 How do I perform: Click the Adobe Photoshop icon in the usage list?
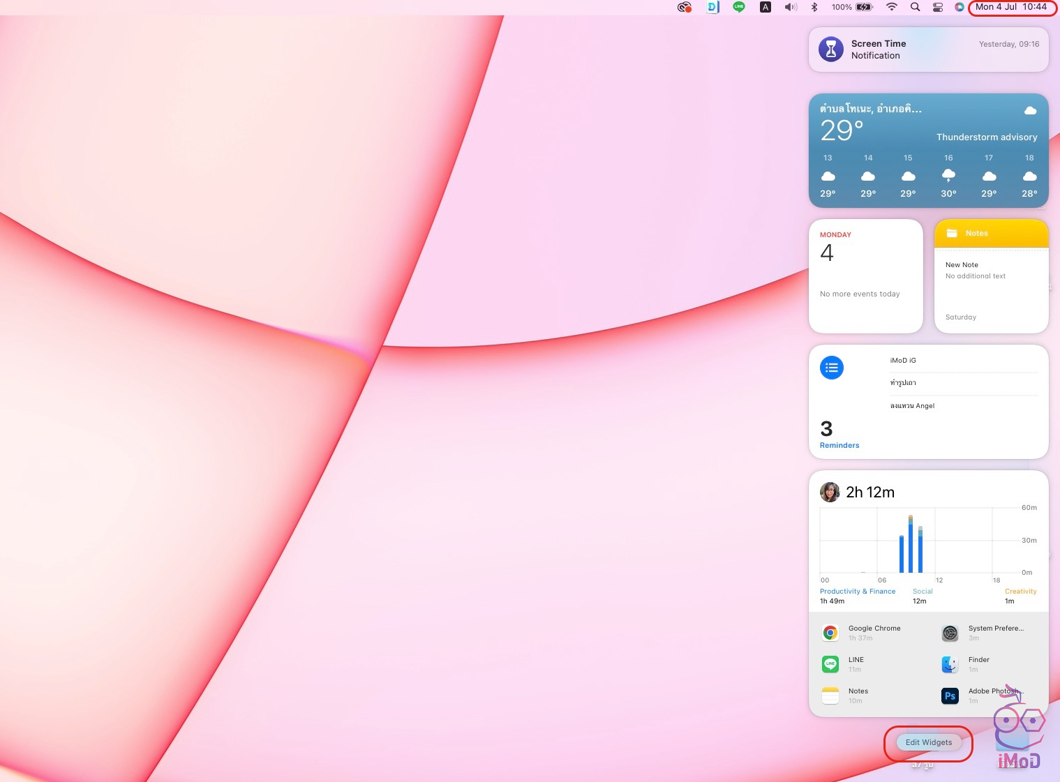click(x=950, y=695)
